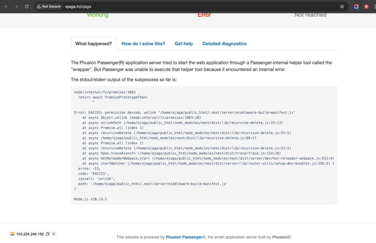Click the browser forward arrow
Image resolution: width=376 pixels, height=243 pixels.
pos(16,7)
